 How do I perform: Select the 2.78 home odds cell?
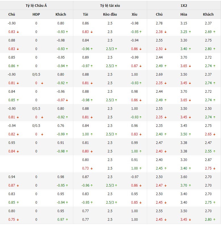pos(159,23)
